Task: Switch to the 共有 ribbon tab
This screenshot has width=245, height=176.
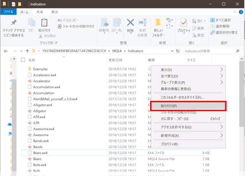Action: pos(40,12)
